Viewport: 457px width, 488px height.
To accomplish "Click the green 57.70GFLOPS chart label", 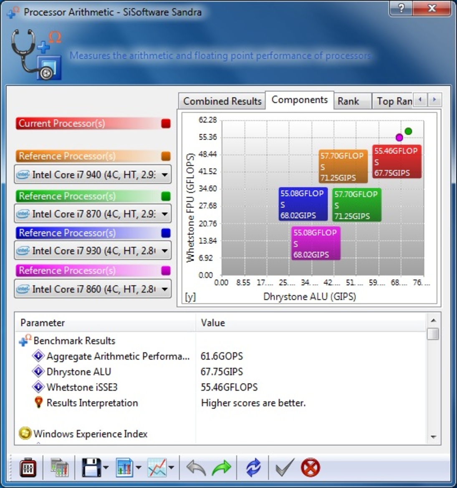I will [357, 205].
